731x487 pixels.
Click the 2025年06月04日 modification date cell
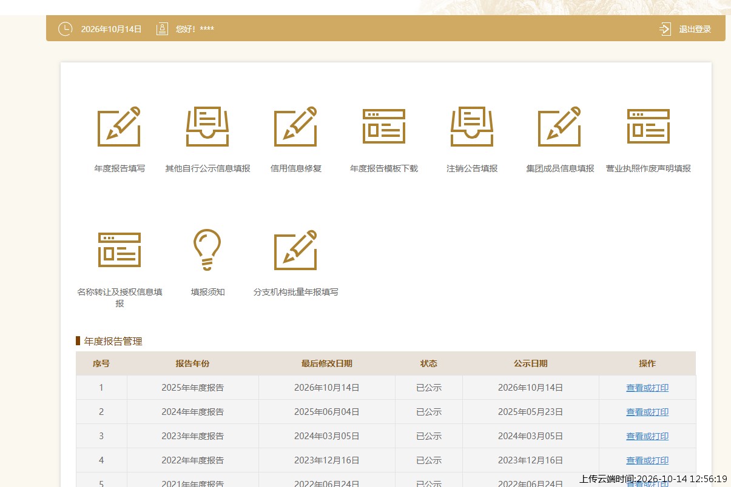(x=327, y=412)
